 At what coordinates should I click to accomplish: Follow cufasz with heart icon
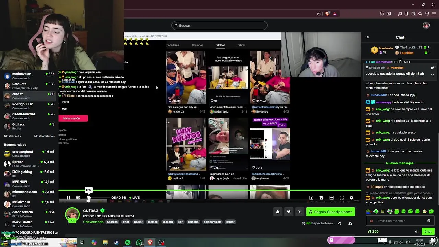289,212
